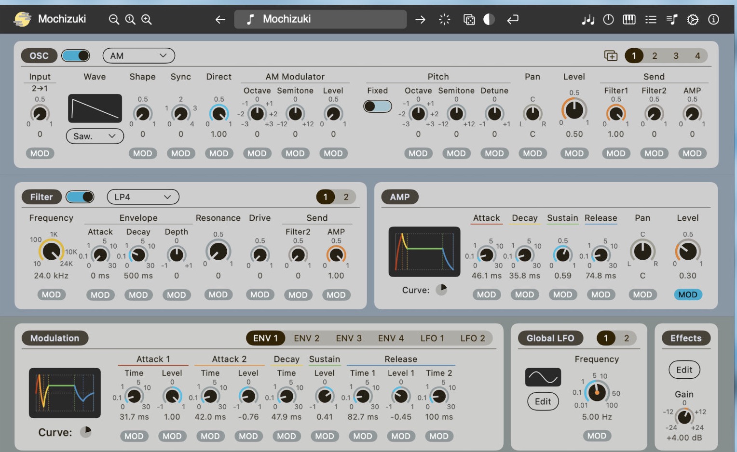The height and width of the screenshot is (452, 737).
Task: Open the AM oscillator type dropdown
Action: tap(139, 56)
